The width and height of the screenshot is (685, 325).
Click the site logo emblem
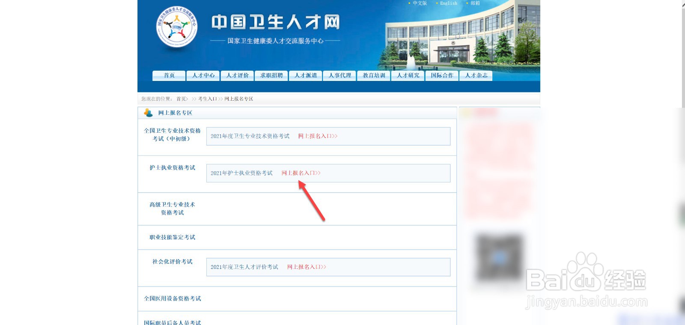point(176,27)
